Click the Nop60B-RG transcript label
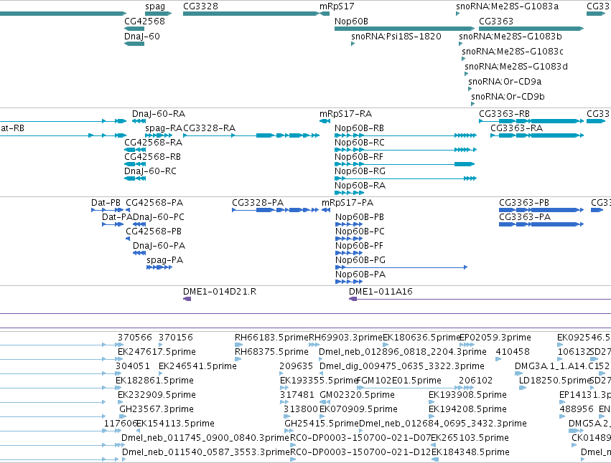 click(x=360, y=171)
